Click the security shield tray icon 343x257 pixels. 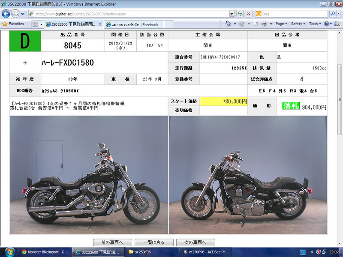pyautogui.click(x=318, y=252)
